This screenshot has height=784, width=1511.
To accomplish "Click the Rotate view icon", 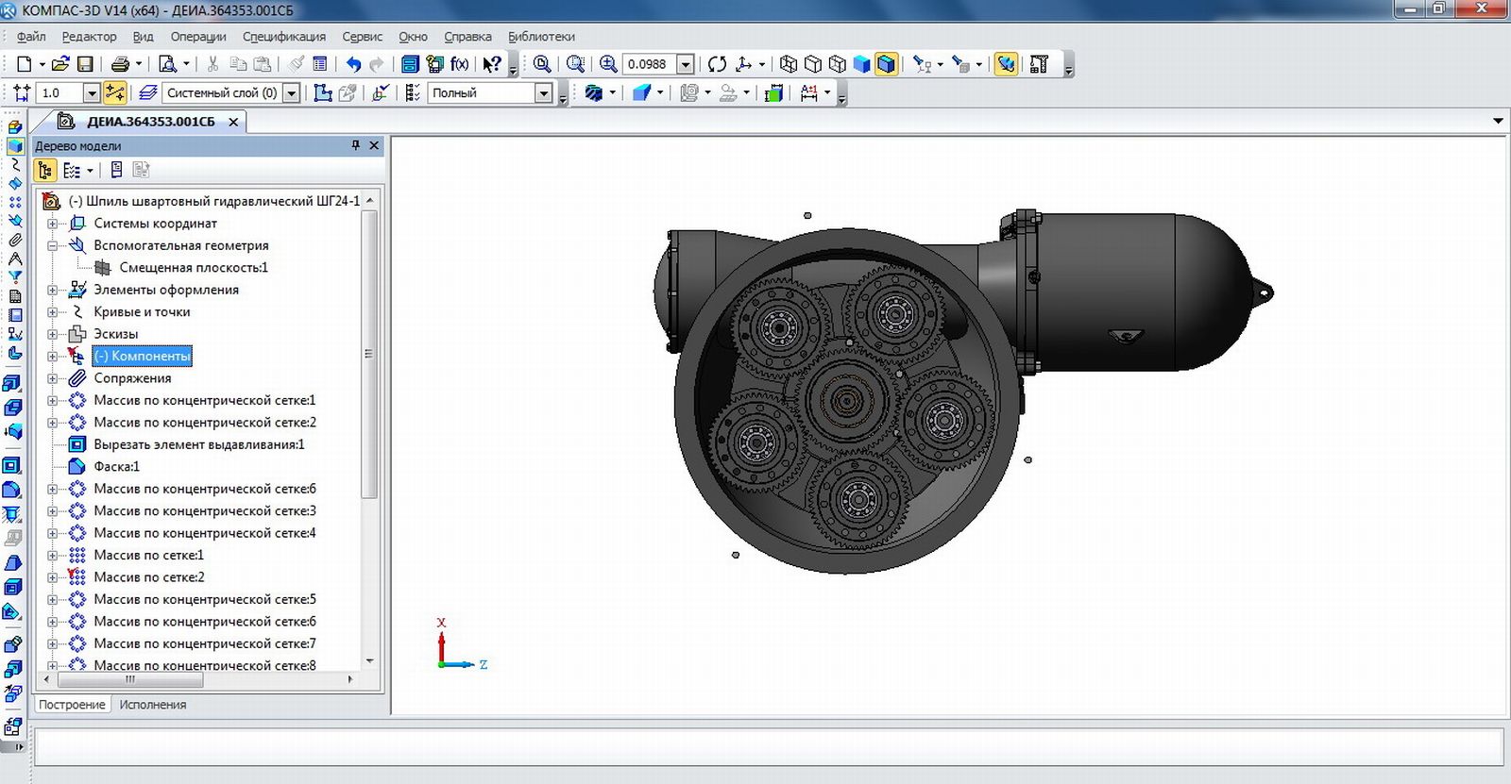I will coord(717,64).
